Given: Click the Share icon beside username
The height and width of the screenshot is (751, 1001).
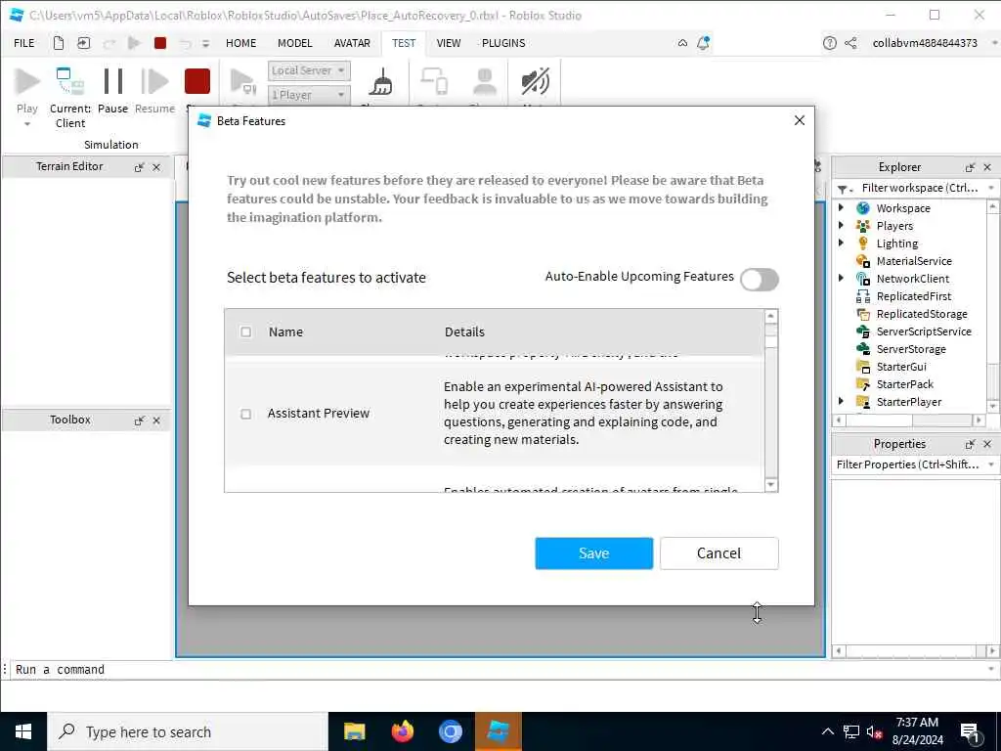Looking at the screenshot, I should [850, 43].
